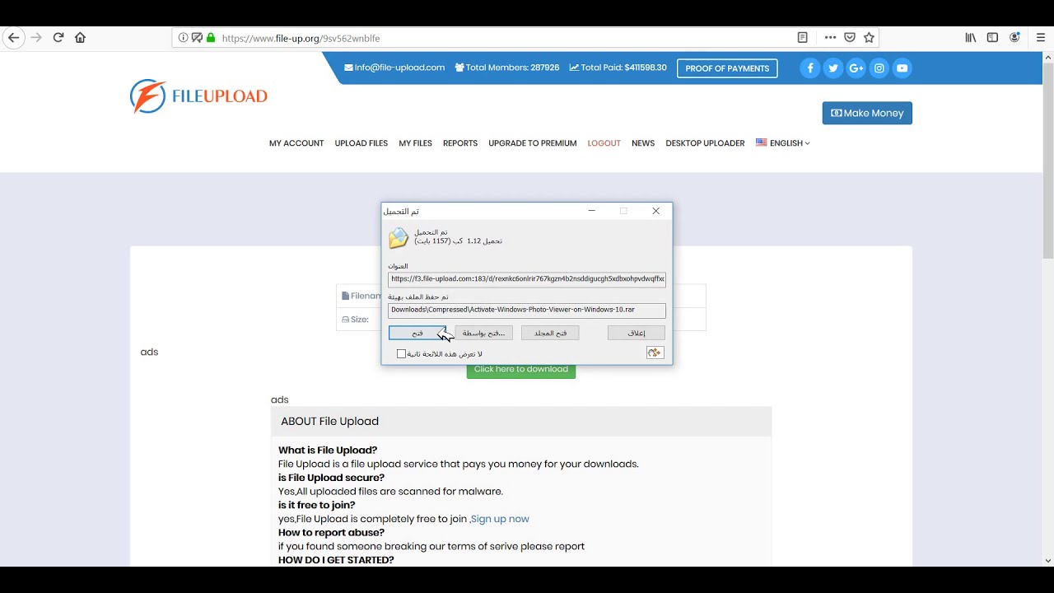This screenshot has width=1054, height=593.
Task: Click the ABOUT File Upload heading
Action: (329, 421)
